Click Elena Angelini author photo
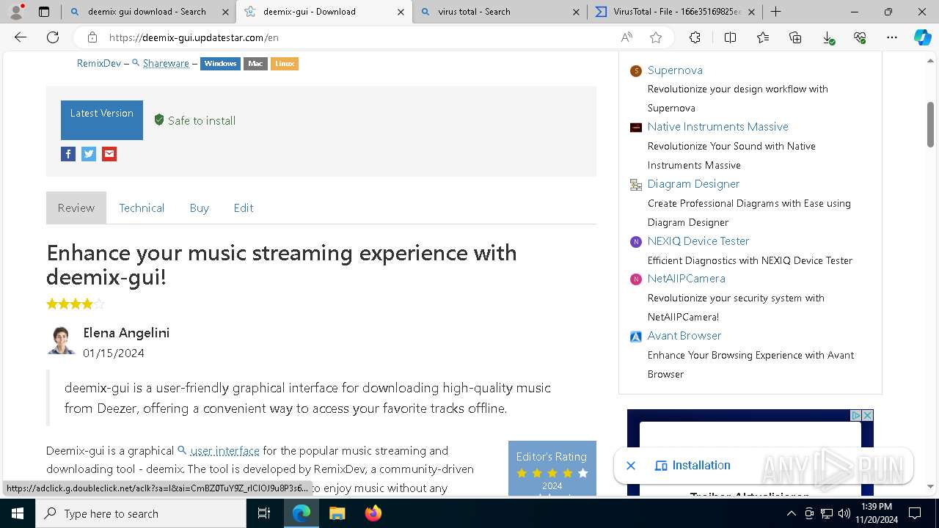The width and height of the screenshot is (939, 528). tap(61, 341)
